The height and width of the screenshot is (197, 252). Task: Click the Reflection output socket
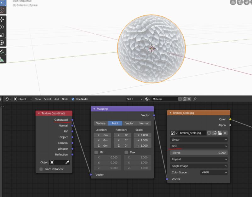(72, 154)
